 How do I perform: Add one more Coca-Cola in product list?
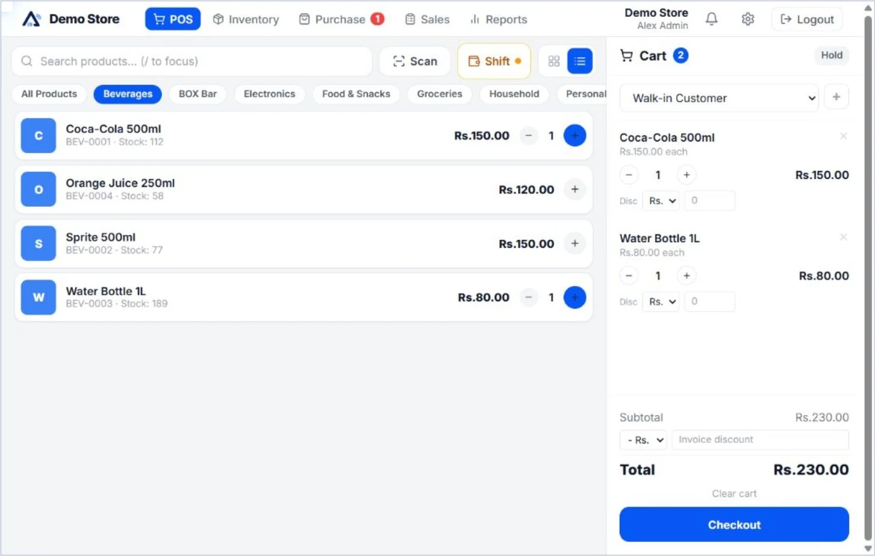click(x=575, y=136)
